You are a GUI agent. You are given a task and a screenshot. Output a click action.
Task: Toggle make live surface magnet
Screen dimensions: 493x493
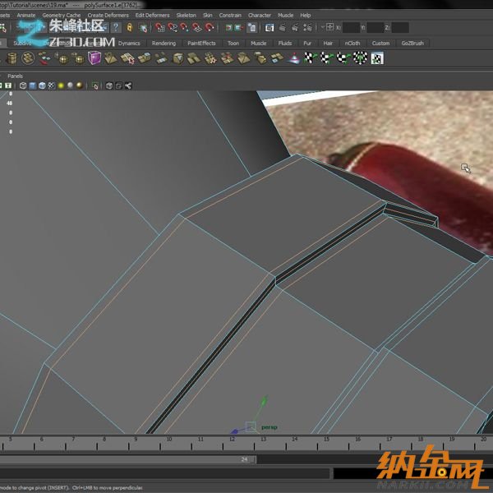pos(210,28)
